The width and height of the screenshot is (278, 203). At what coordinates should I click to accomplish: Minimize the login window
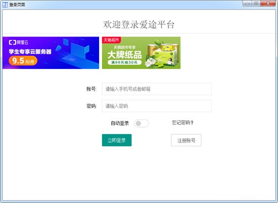[247, 4]
